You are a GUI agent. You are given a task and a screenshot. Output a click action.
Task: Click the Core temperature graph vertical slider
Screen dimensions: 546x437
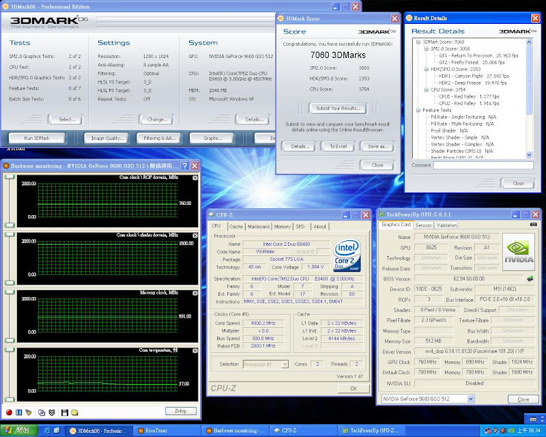(10, 375)
